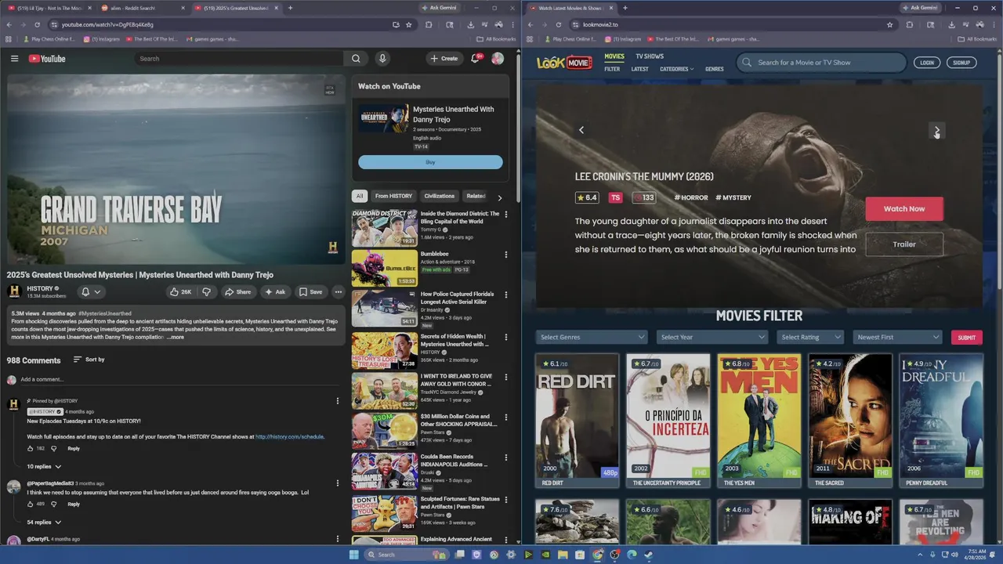The width and height of the screenshot is (1003, 564).
Task: Open the HISTORY channel notification bell dropdown
Action: 91,292
